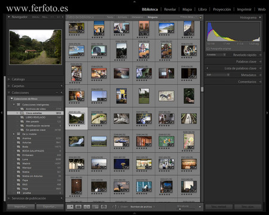Expand the Comentarios panel
The height and width of the screenshot is (215, 269).
click(x=260, y=82)
